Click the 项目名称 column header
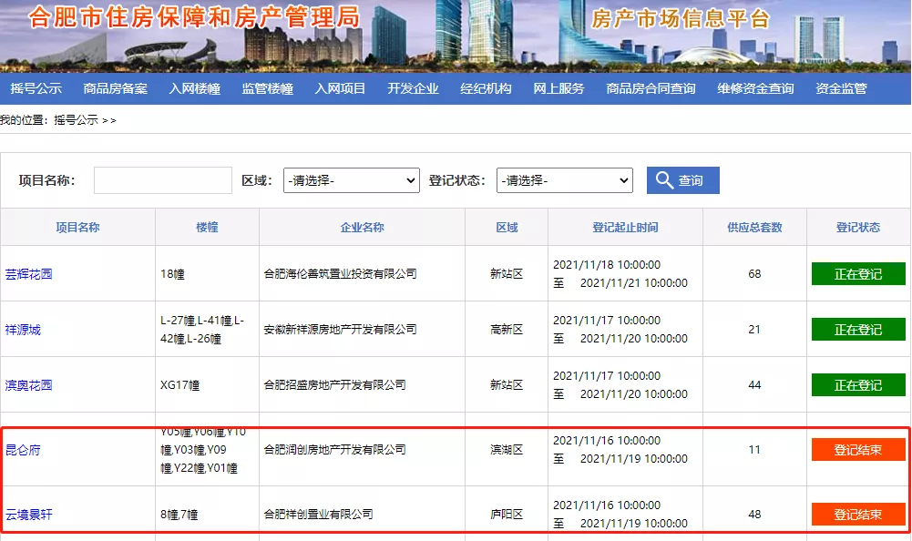The image size is (912, 541). pyautogui.click(x=78, y=228)
